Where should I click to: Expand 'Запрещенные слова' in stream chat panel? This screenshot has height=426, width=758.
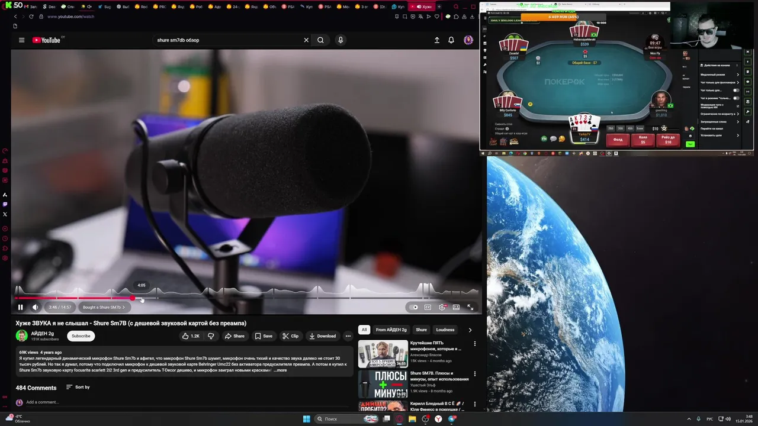720,121
